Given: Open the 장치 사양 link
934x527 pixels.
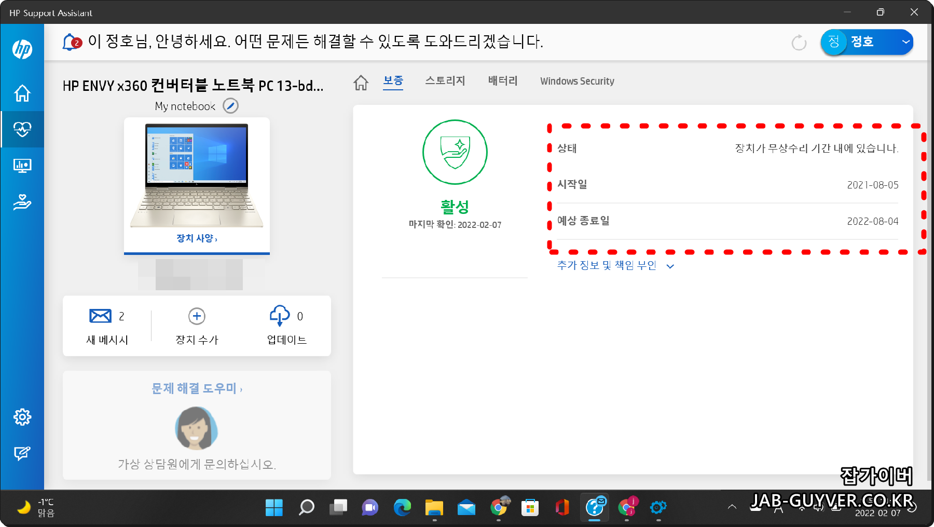Looking at the screenshot, I should tap(197, 238).
